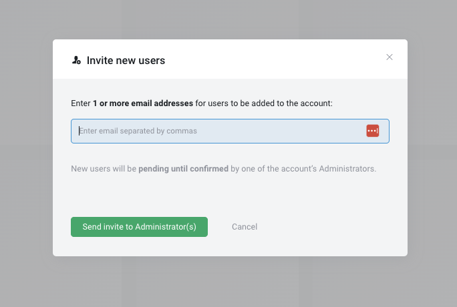The width and height of the screenshot is (457, 307).
Task: Click the bold "pending until confirmed" text
Action: (183, 169)
